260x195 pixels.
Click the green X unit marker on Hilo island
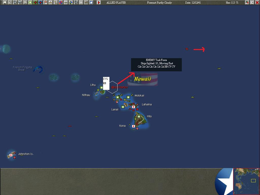(135, 119)
